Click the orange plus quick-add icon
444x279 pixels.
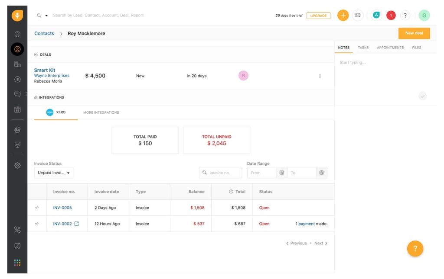343,16
